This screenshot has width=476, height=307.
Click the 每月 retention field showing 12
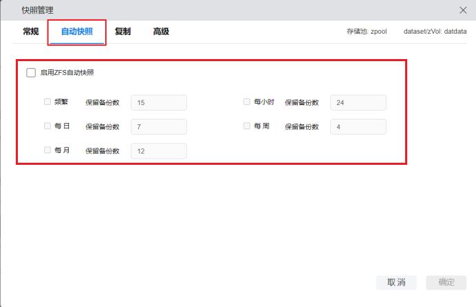(159, 151)
